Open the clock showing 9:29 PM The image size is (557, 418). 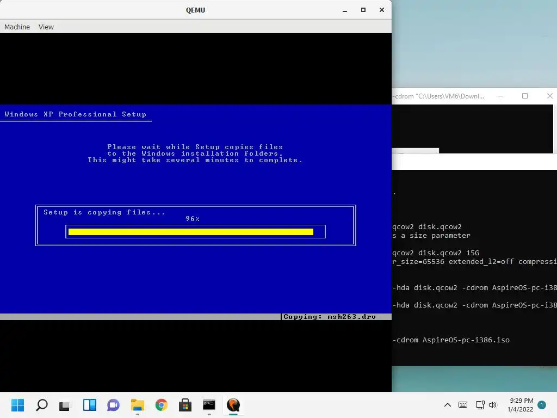521,405
